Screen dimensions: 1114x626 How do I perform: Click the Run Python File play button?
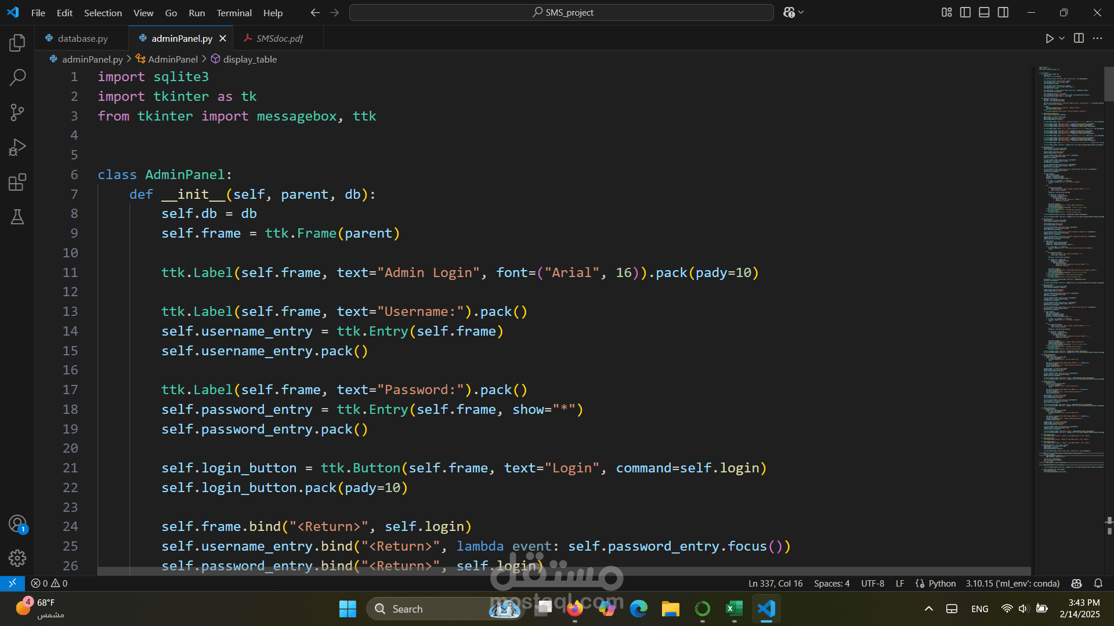pyautogui.click(x=1049, y=38)
